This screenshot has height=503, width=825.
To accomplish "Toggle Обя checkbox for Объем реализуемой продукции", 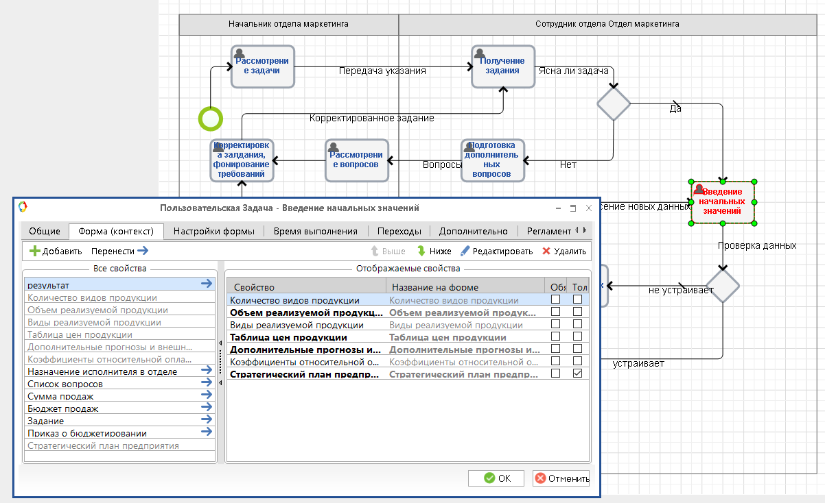I will (555, 312).
